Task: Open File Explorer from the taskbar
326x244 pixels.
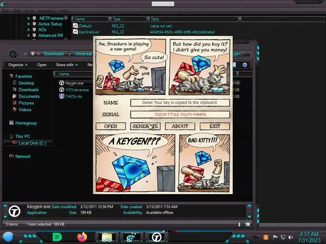Action: click(x=107, y=237)
